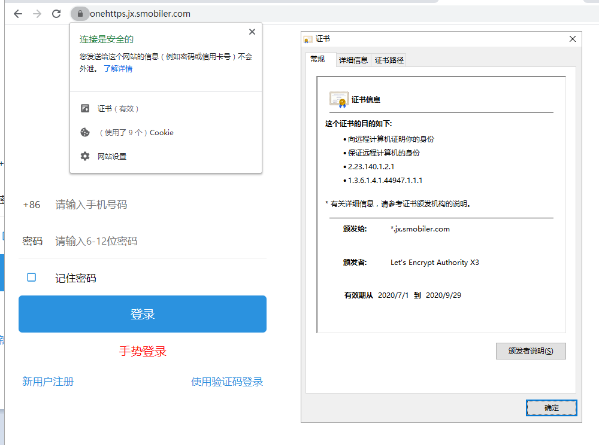
Task: Close the secure connection popup
Action: 252,32
